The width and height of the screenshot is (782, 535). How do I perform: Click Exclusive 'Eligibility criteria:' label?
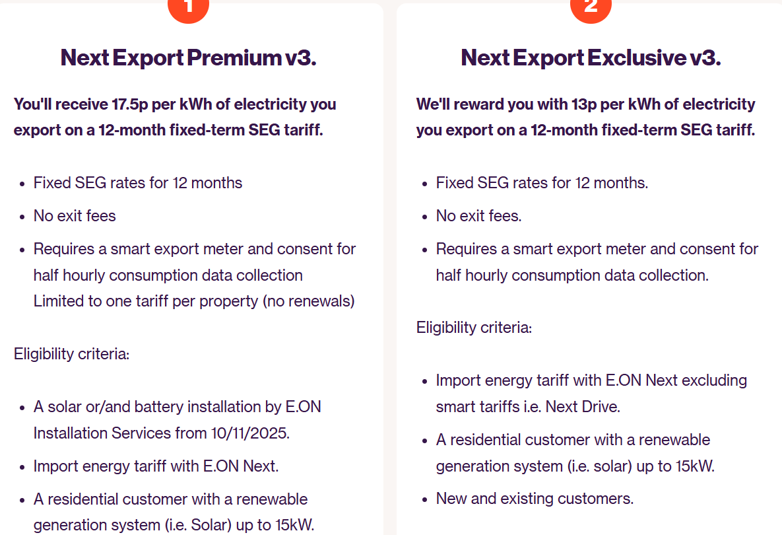click(x=474, y=328)
